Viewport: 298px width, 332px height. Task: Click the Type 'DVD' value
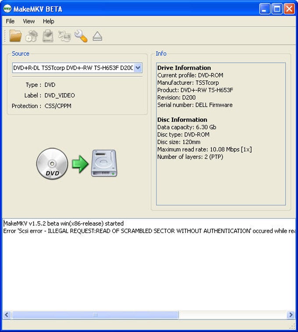[50, 85]
